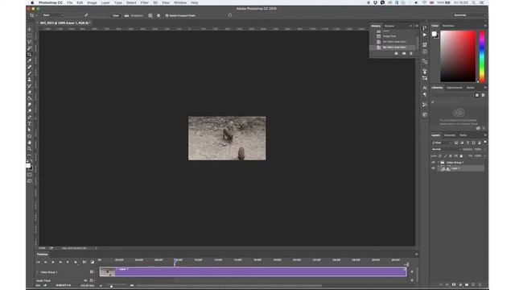Select the Magic Wand tool
Image resolution: width=515 pixels, height=290 pixels.
30,48
